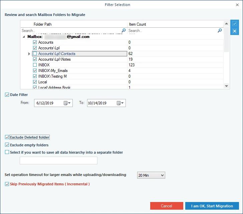Open the From date calendar picker
Image resolution: width=243 pixels, height=214 pixels.
point(67,103)
